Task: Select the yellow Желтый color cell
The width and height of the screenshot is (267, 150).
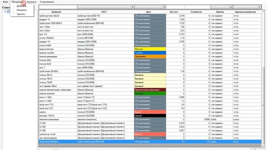Action: coord(150,49)
